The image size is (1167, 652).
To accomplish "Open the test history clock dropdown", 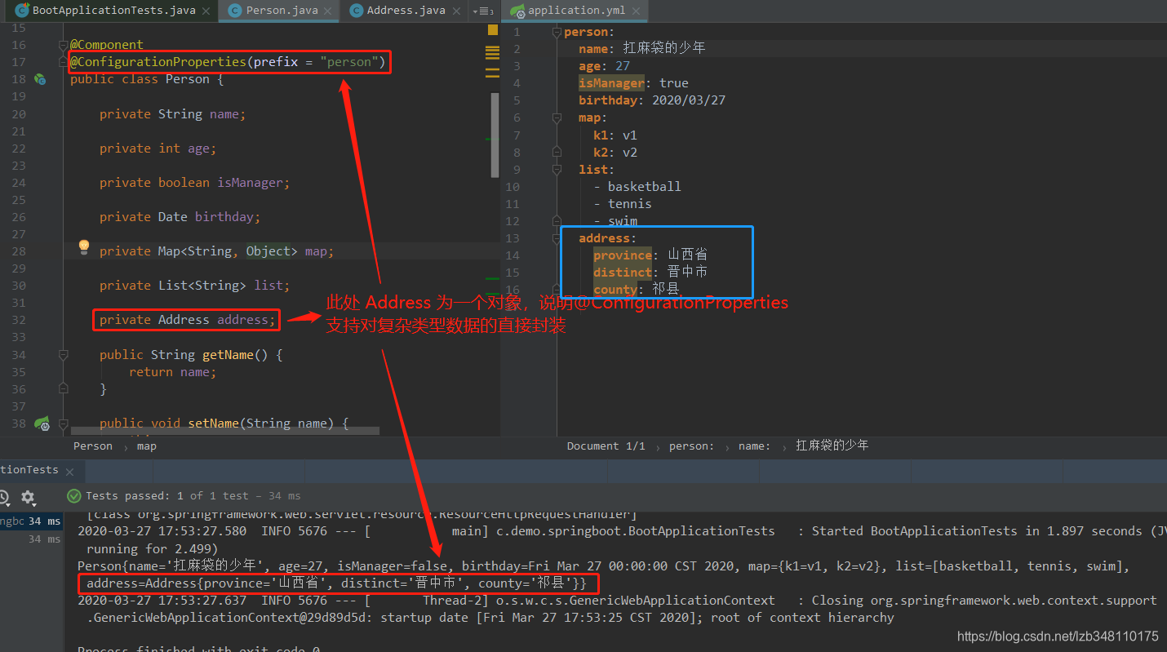I will [4, 497].
